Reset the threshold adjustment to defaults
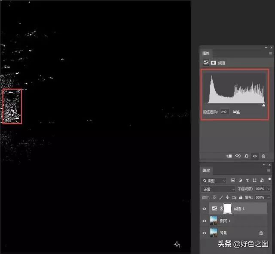275x254 pixels. click(247, 157)
